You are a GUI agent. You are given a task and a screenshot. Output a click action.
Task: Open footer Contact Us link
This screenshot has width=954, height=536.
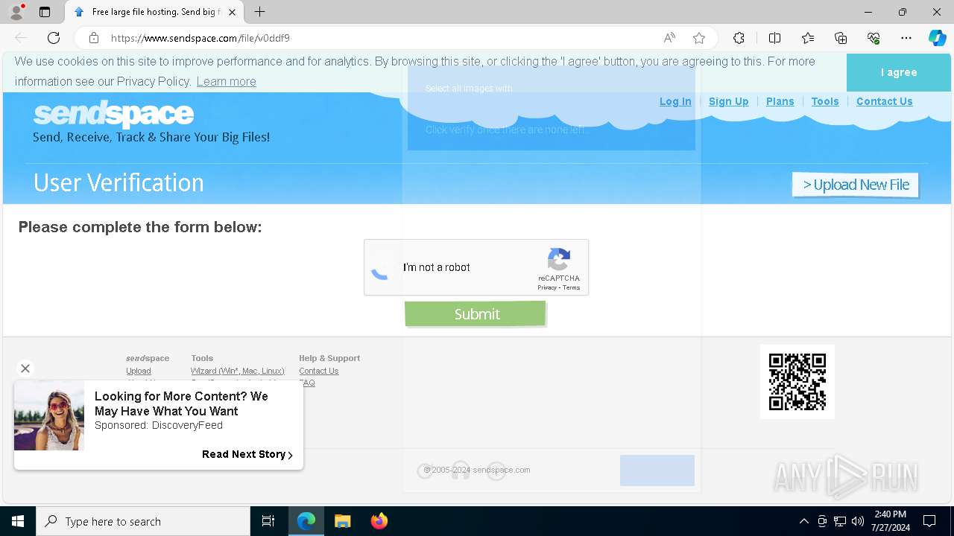tap(318, 371)
